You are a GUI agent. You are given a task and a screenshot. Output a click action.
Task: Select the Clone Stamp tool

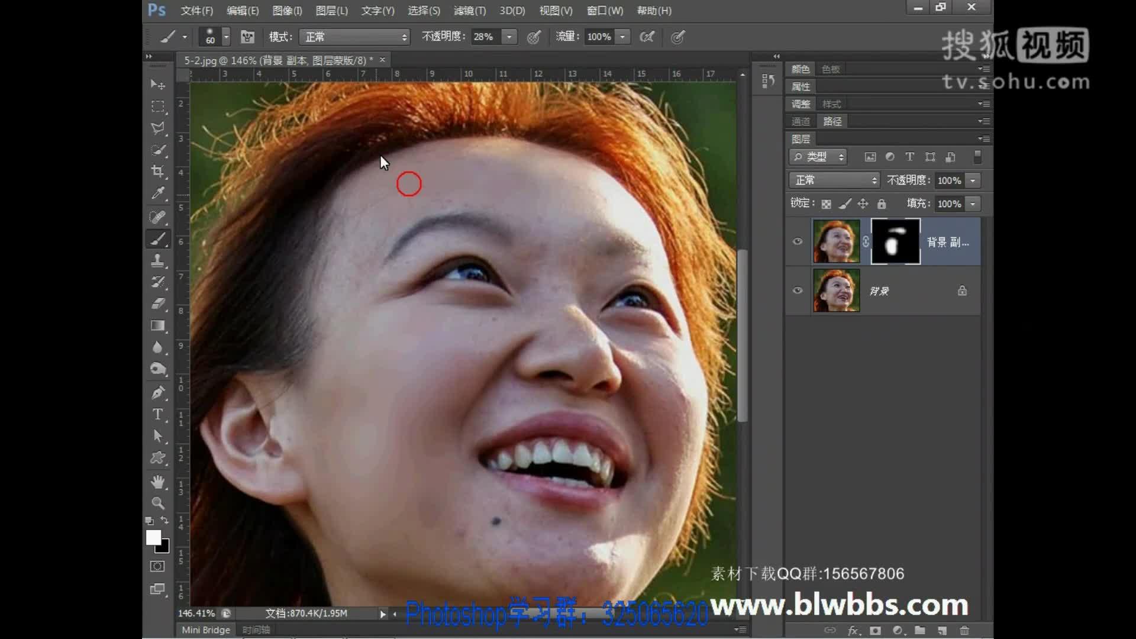point(157,260)
